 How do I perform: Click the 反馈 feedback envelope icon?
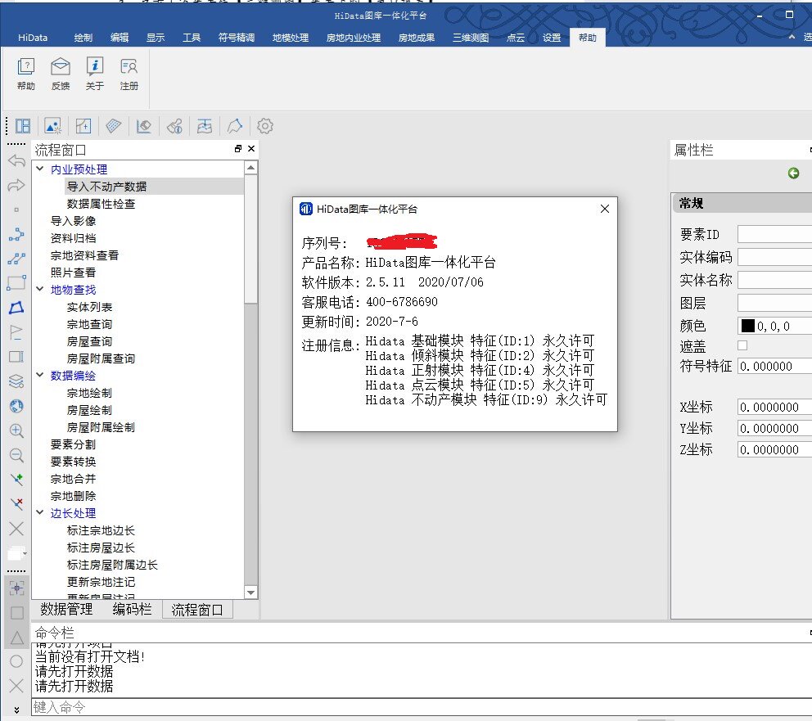pos(61,74)
